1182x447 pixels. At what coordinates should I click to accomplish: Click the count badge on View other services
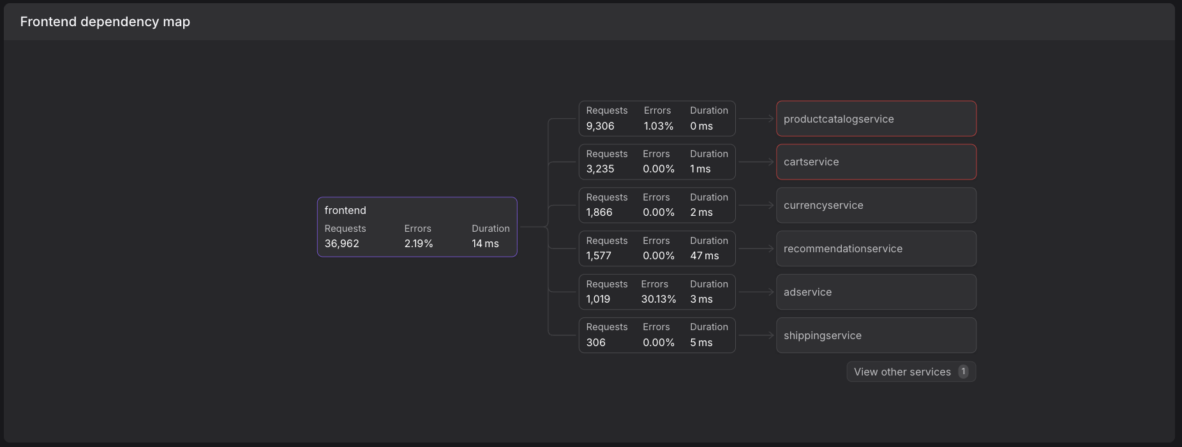tap(963, 372)
